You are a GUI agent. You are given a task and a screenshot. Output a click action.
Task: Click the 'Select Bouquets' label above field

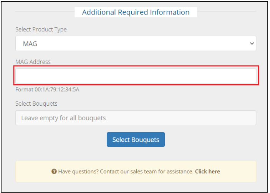pos(36,104)
